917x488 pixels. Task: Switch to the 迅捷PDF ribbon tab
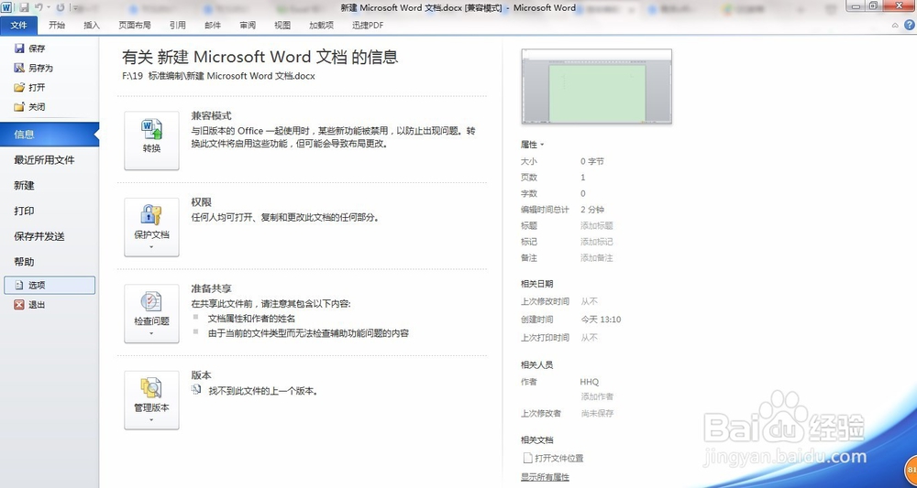368,25
